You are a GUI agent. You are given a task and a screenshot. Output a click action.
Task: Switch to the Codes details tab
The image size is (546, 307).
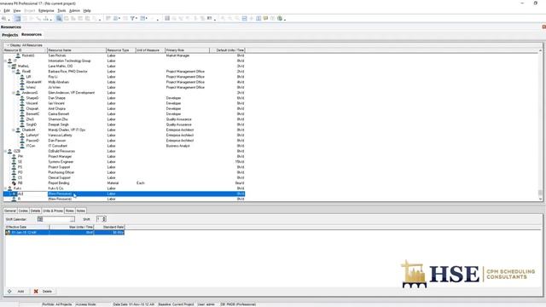[23, 211]
